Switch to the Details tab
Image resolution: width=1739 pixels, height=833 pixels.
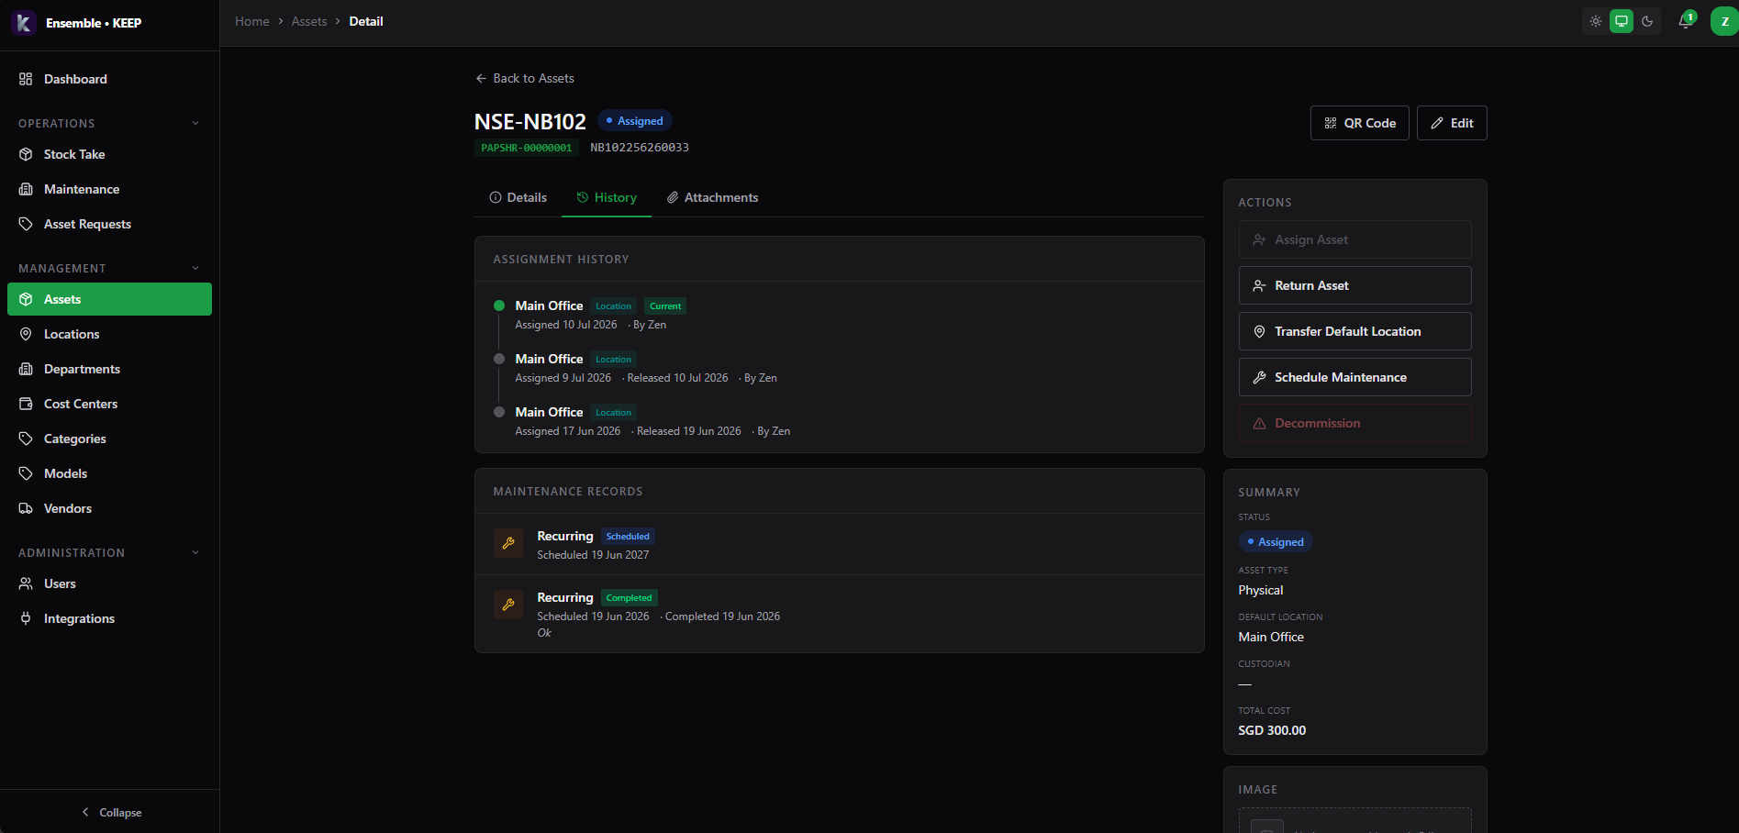(x=518, y=197)
